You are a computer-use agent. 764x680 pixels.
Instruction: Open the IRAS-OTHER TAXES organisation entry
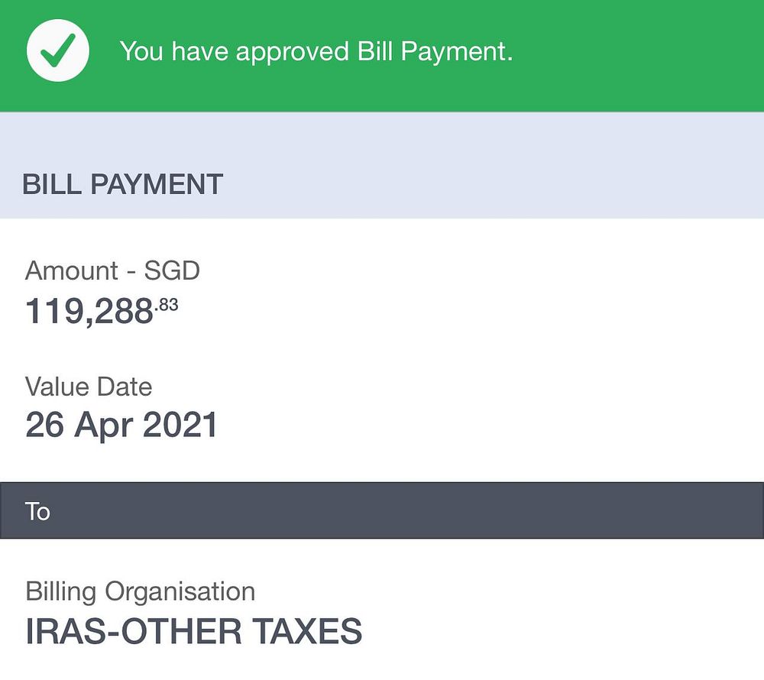tap(193, 631)
